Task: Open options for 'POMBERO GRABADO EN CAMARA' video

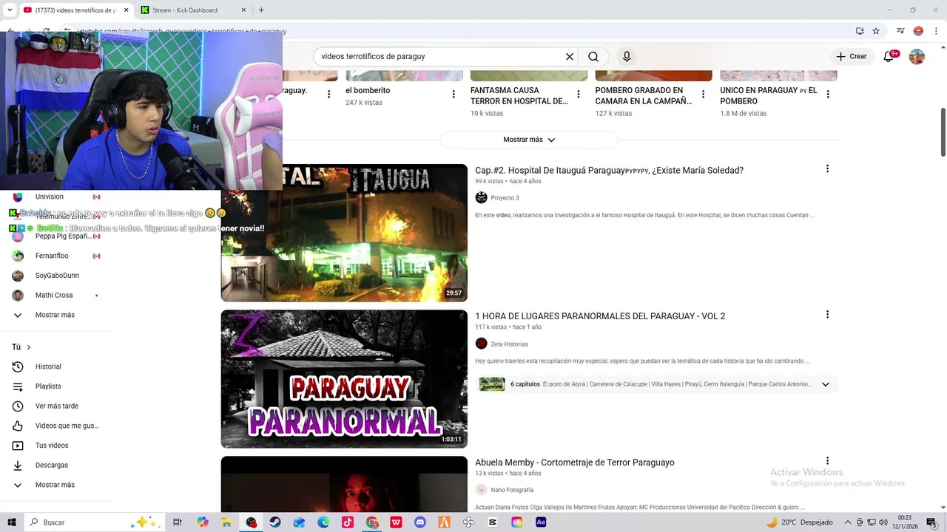Action: [703, 95]
